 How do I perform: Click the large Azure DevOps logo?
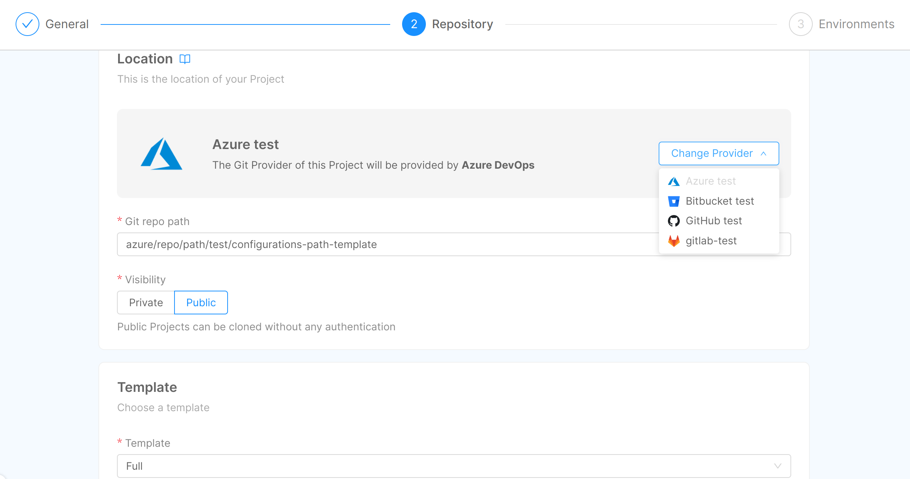click(161, 154)
